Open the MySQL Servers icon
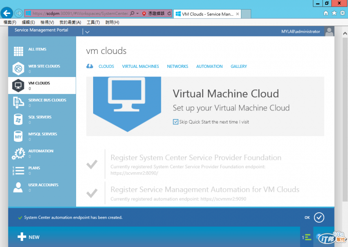The width and height of the screenshot is (348, 247). click(18, 136)
